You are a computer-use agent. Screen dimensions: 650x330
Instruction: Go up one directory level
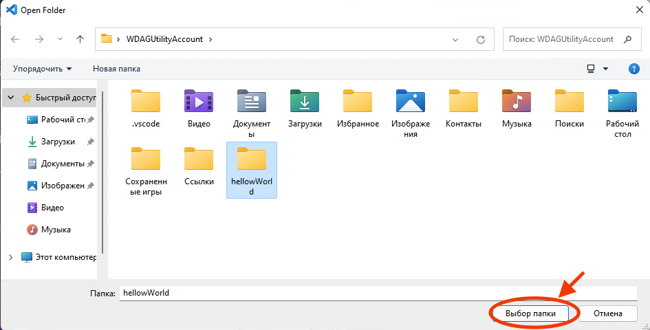pos(80,39)
